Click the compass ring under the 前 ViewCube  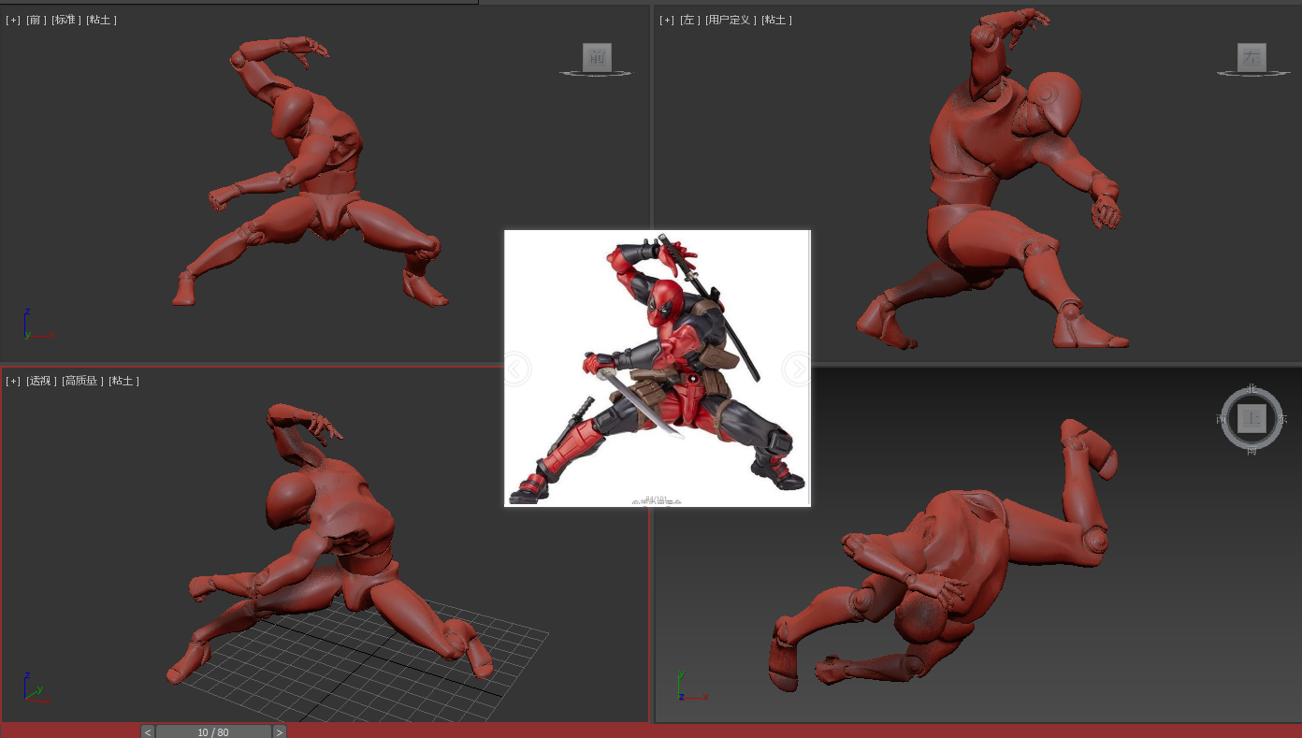pyautogui.click(x=596, y=74)
